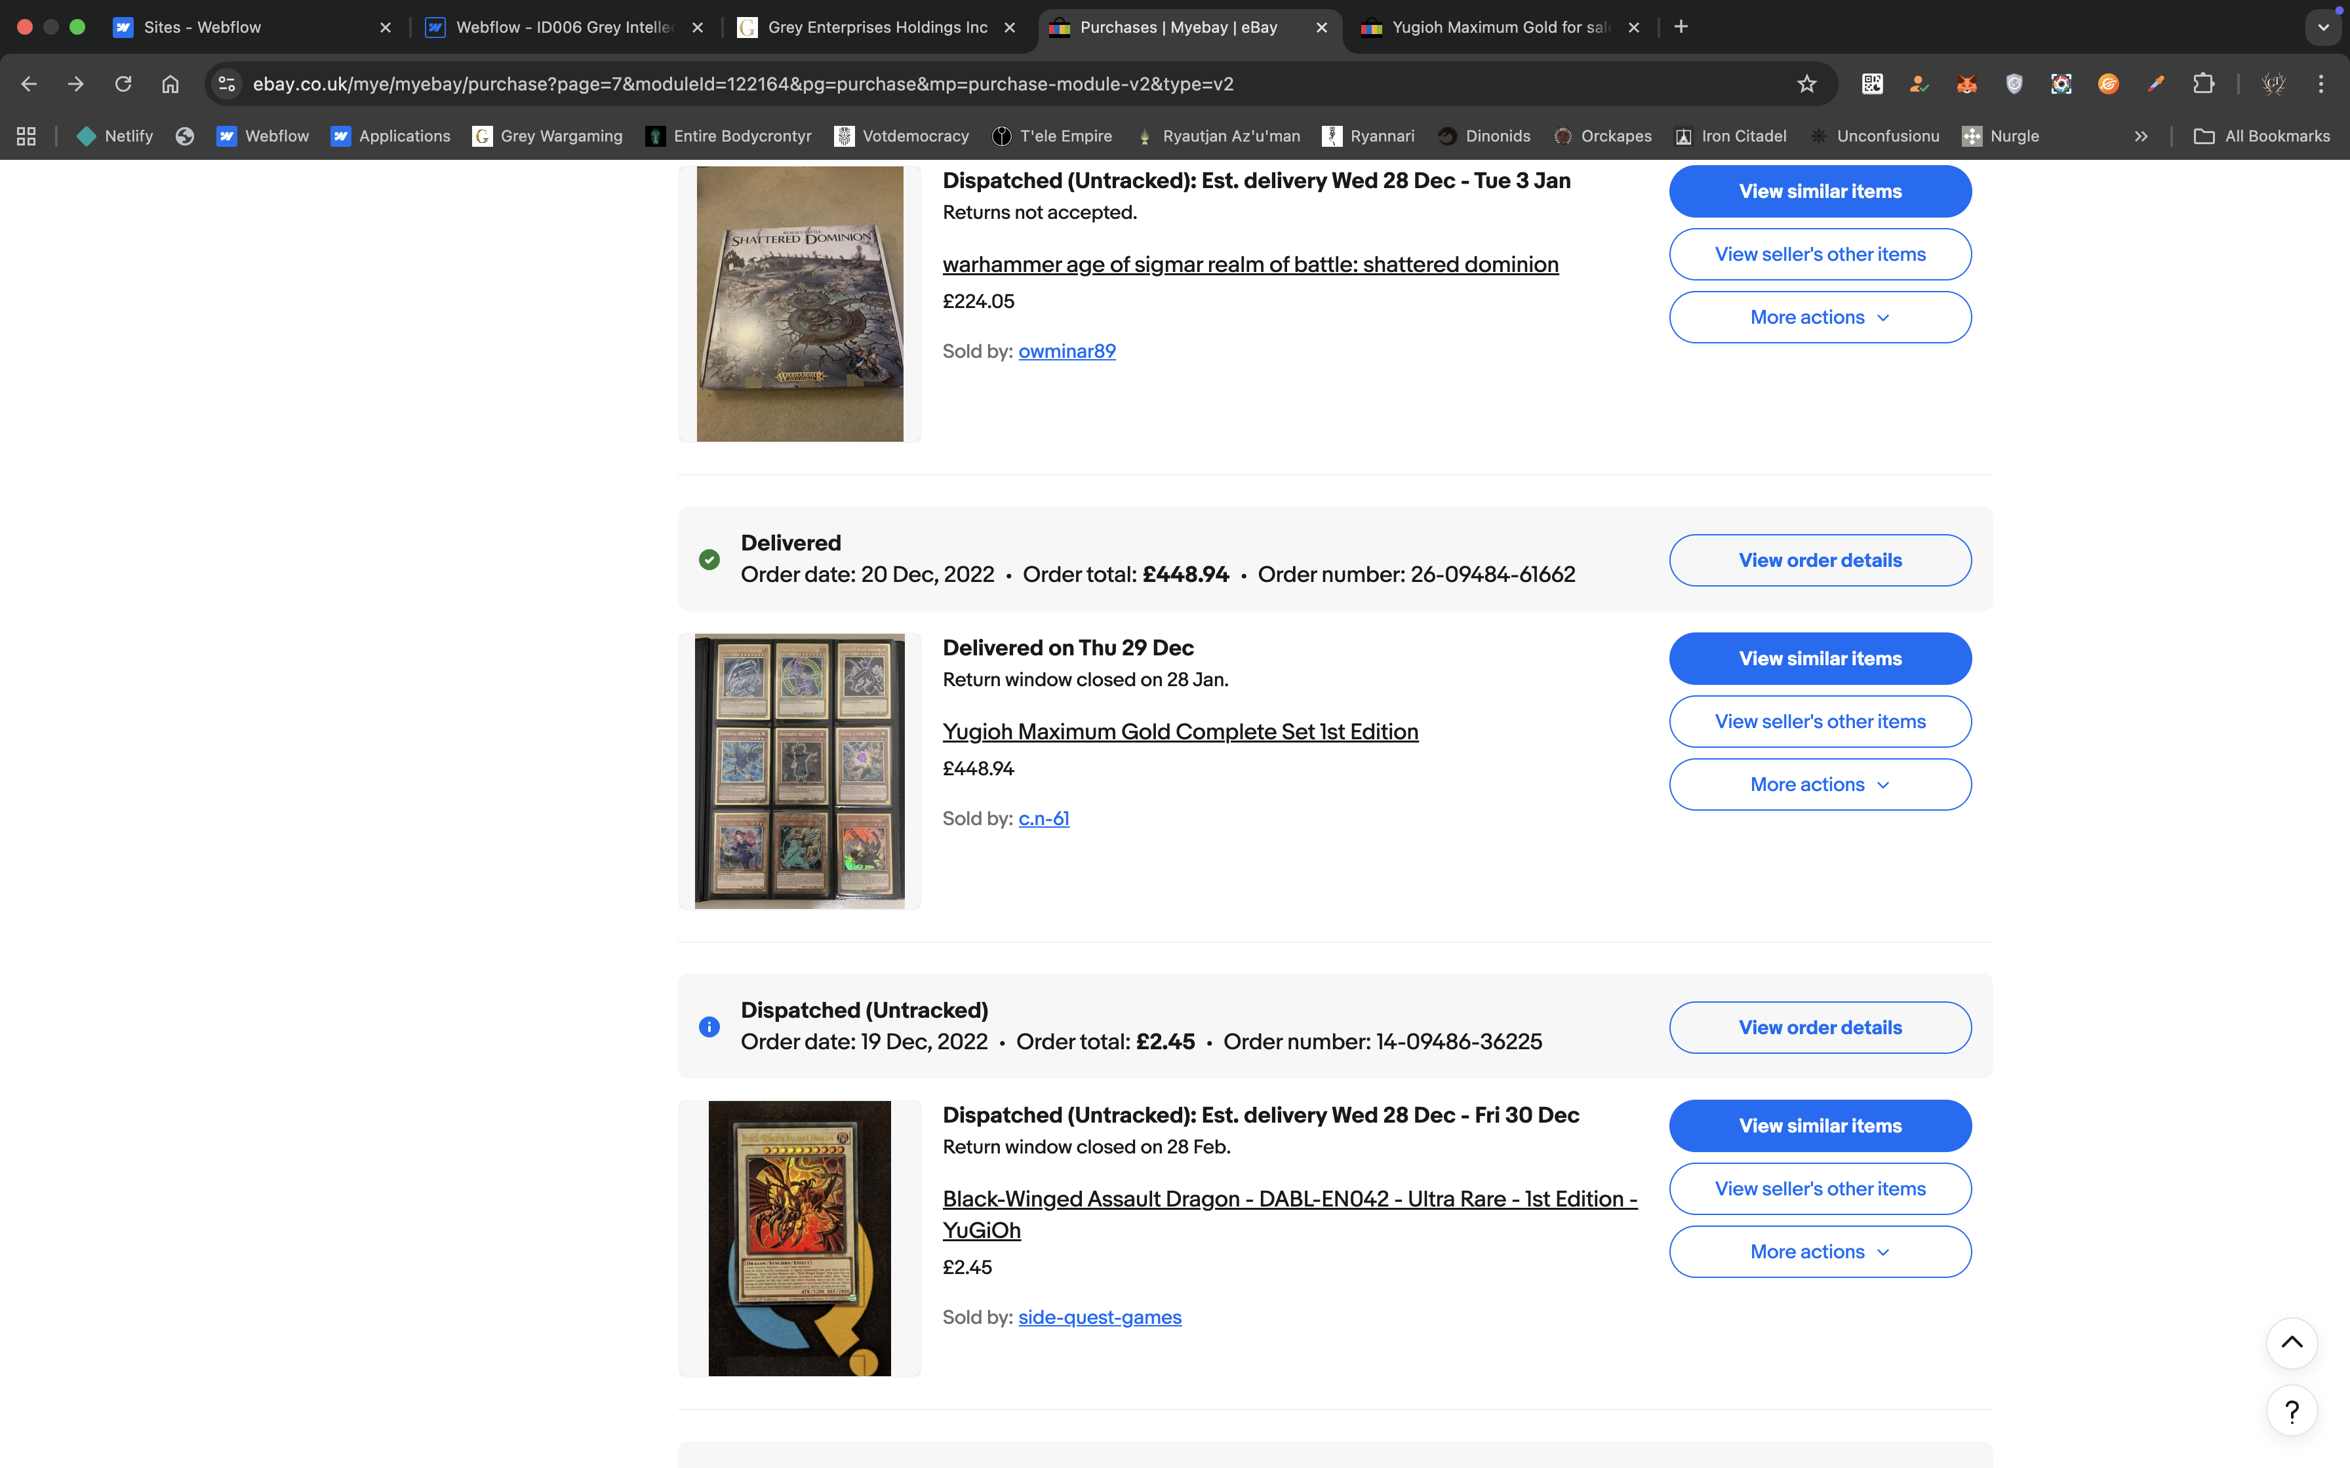
Task: Show hidden bookmarks with double chevron
Action: pos(2140,137)
